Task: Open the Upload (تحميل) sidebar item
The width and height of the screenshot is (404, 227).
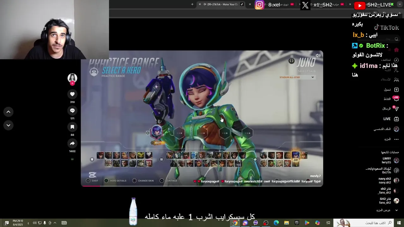Action: (x=391, y=90)
